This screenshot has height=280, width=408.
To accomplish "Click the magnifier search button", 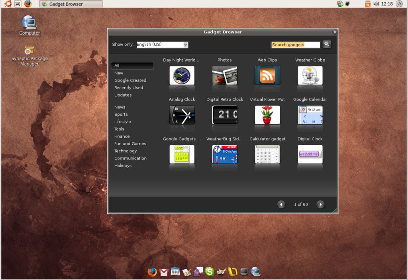I will coord(327,44).
